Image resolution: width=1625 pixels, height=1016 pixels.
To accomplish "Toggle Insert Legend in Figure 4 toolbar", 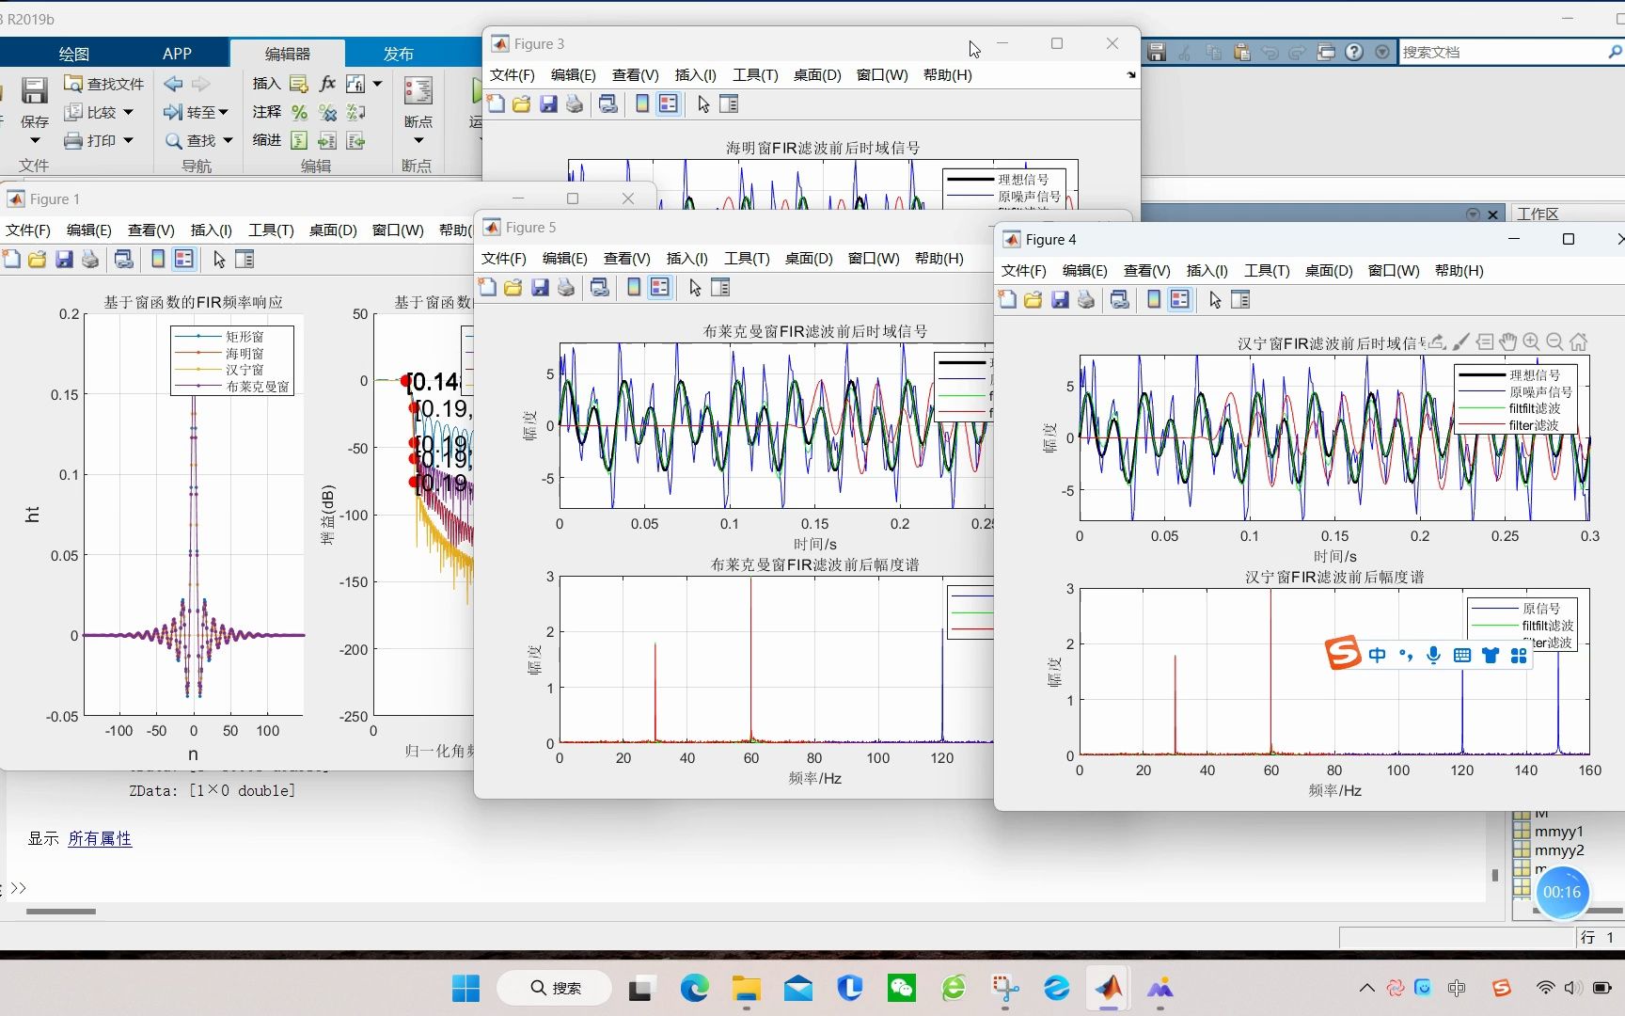I will pos(1180,300).
